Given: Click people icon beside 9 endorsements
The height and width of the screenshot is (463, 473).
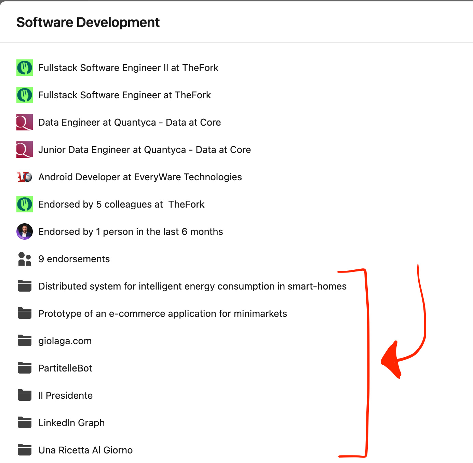Looking at the screenshot, I should click(25, 259).
